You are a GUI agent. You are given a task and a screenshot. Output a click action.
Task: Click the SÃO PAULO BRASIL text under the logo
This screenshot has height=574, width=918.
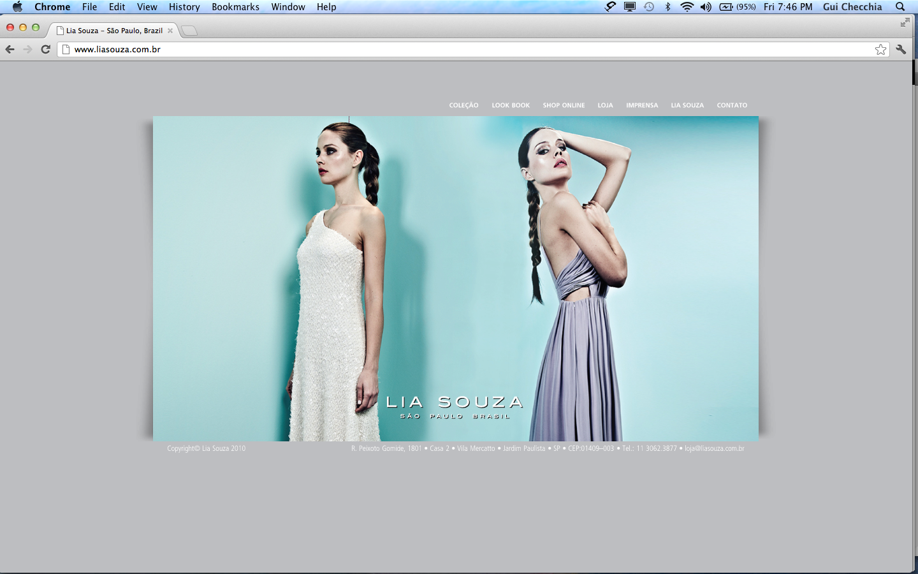455,416
